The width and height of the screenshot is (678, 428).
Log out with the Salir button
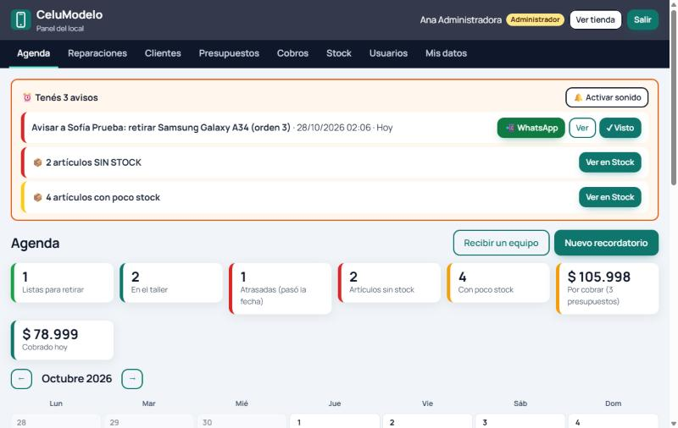coord(642,19)
